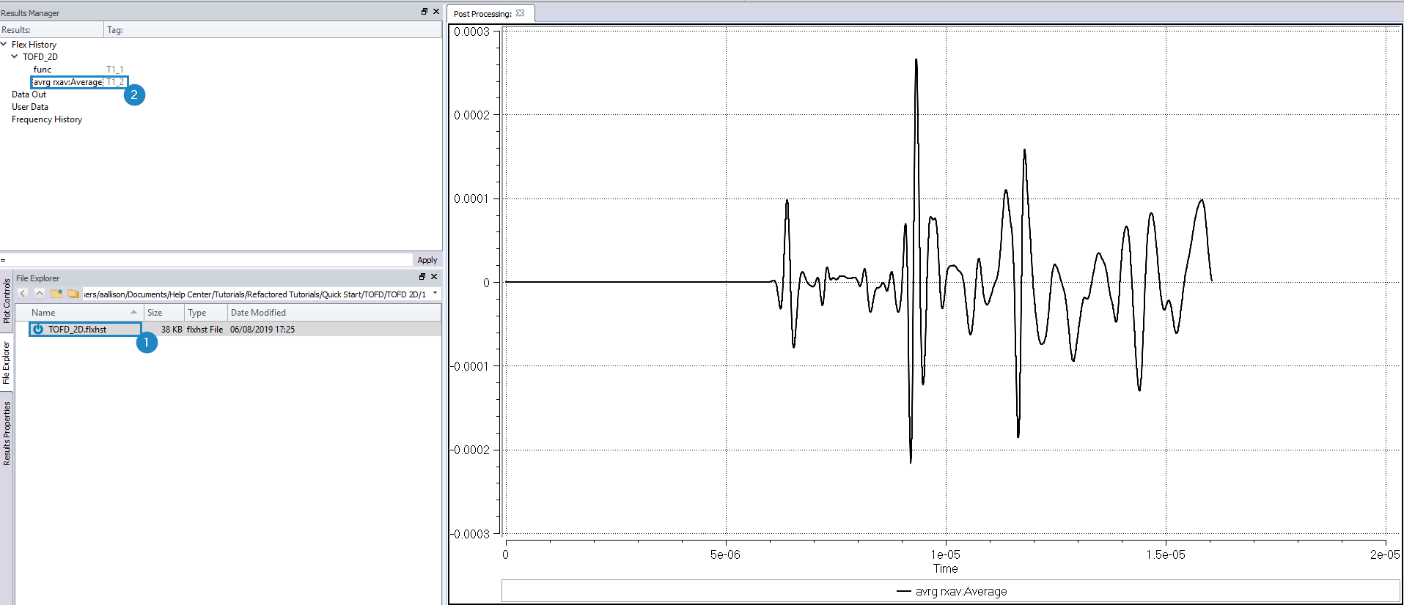Switch to Results Properties side tab
This screenshot has width=1404, height=605.
click(x=7, y=434)
